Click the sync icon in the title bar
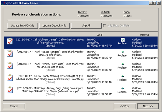The image size is (162, 112). (3, 3)
